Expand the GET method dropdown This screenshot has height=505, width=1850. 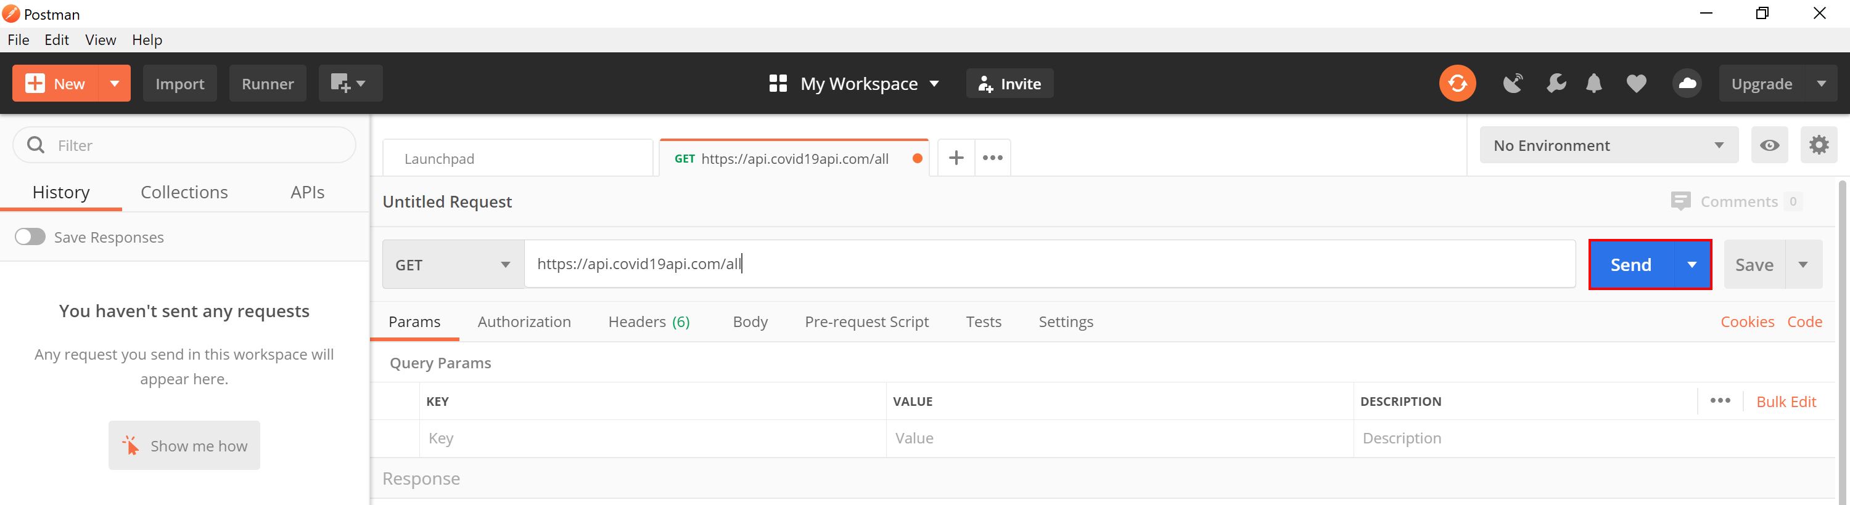[x=453, y=265]
